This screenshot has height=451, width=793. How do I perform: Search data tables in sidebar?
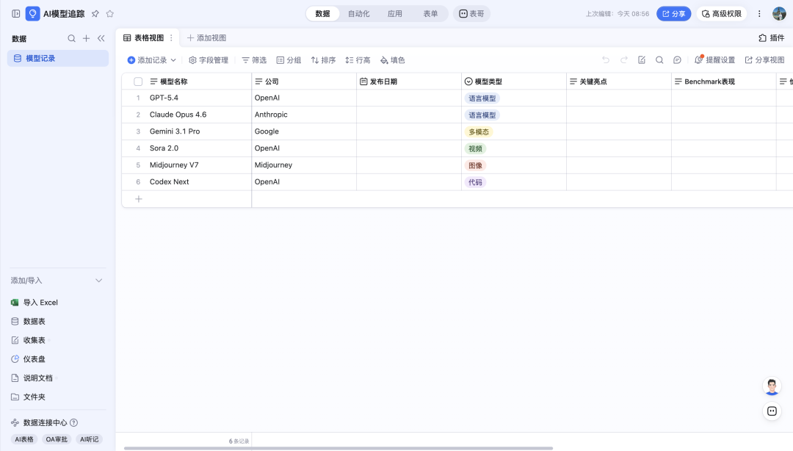click(x=71, y=38)
